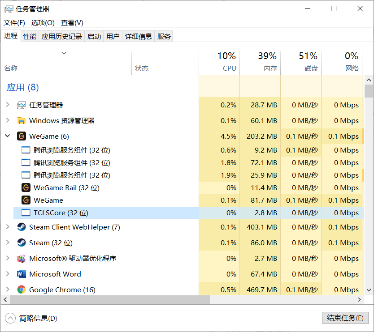The width and height of the screenshot is (374, 332).
Task: Select the Windows 资源管理器 folder icon
Action: click(22, 120)
